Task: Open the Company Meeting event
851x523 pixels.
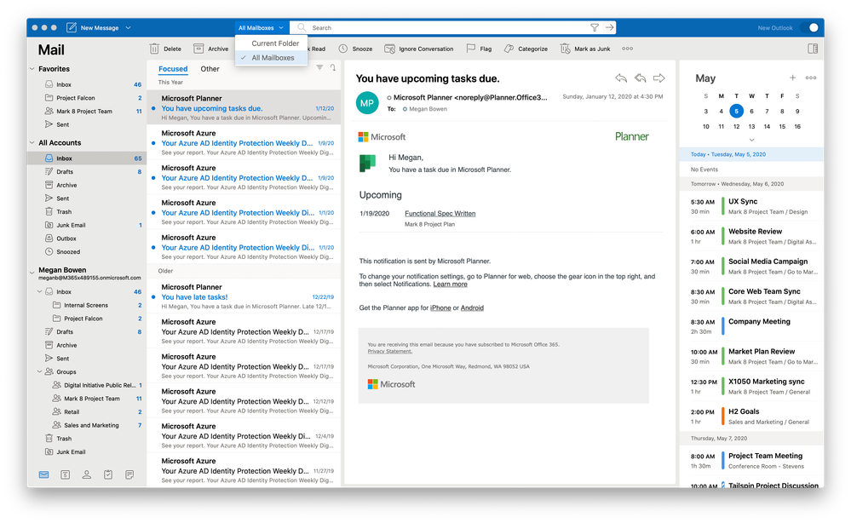Action: pos(751,326)
